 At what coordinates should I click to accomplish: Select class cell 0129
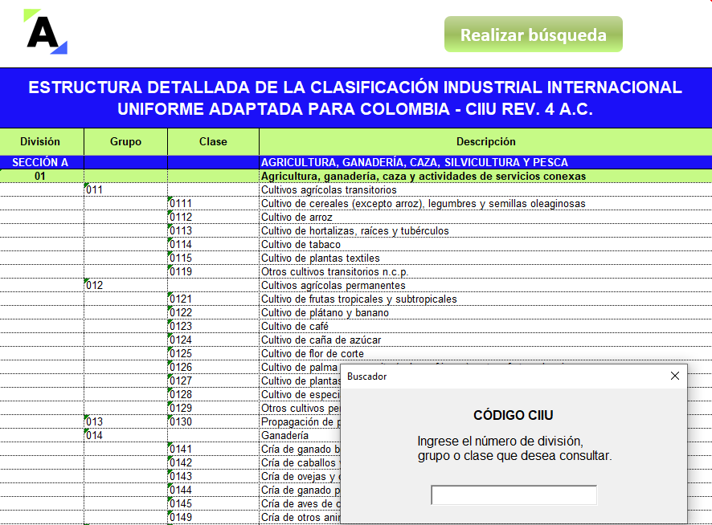pos(214,408)
